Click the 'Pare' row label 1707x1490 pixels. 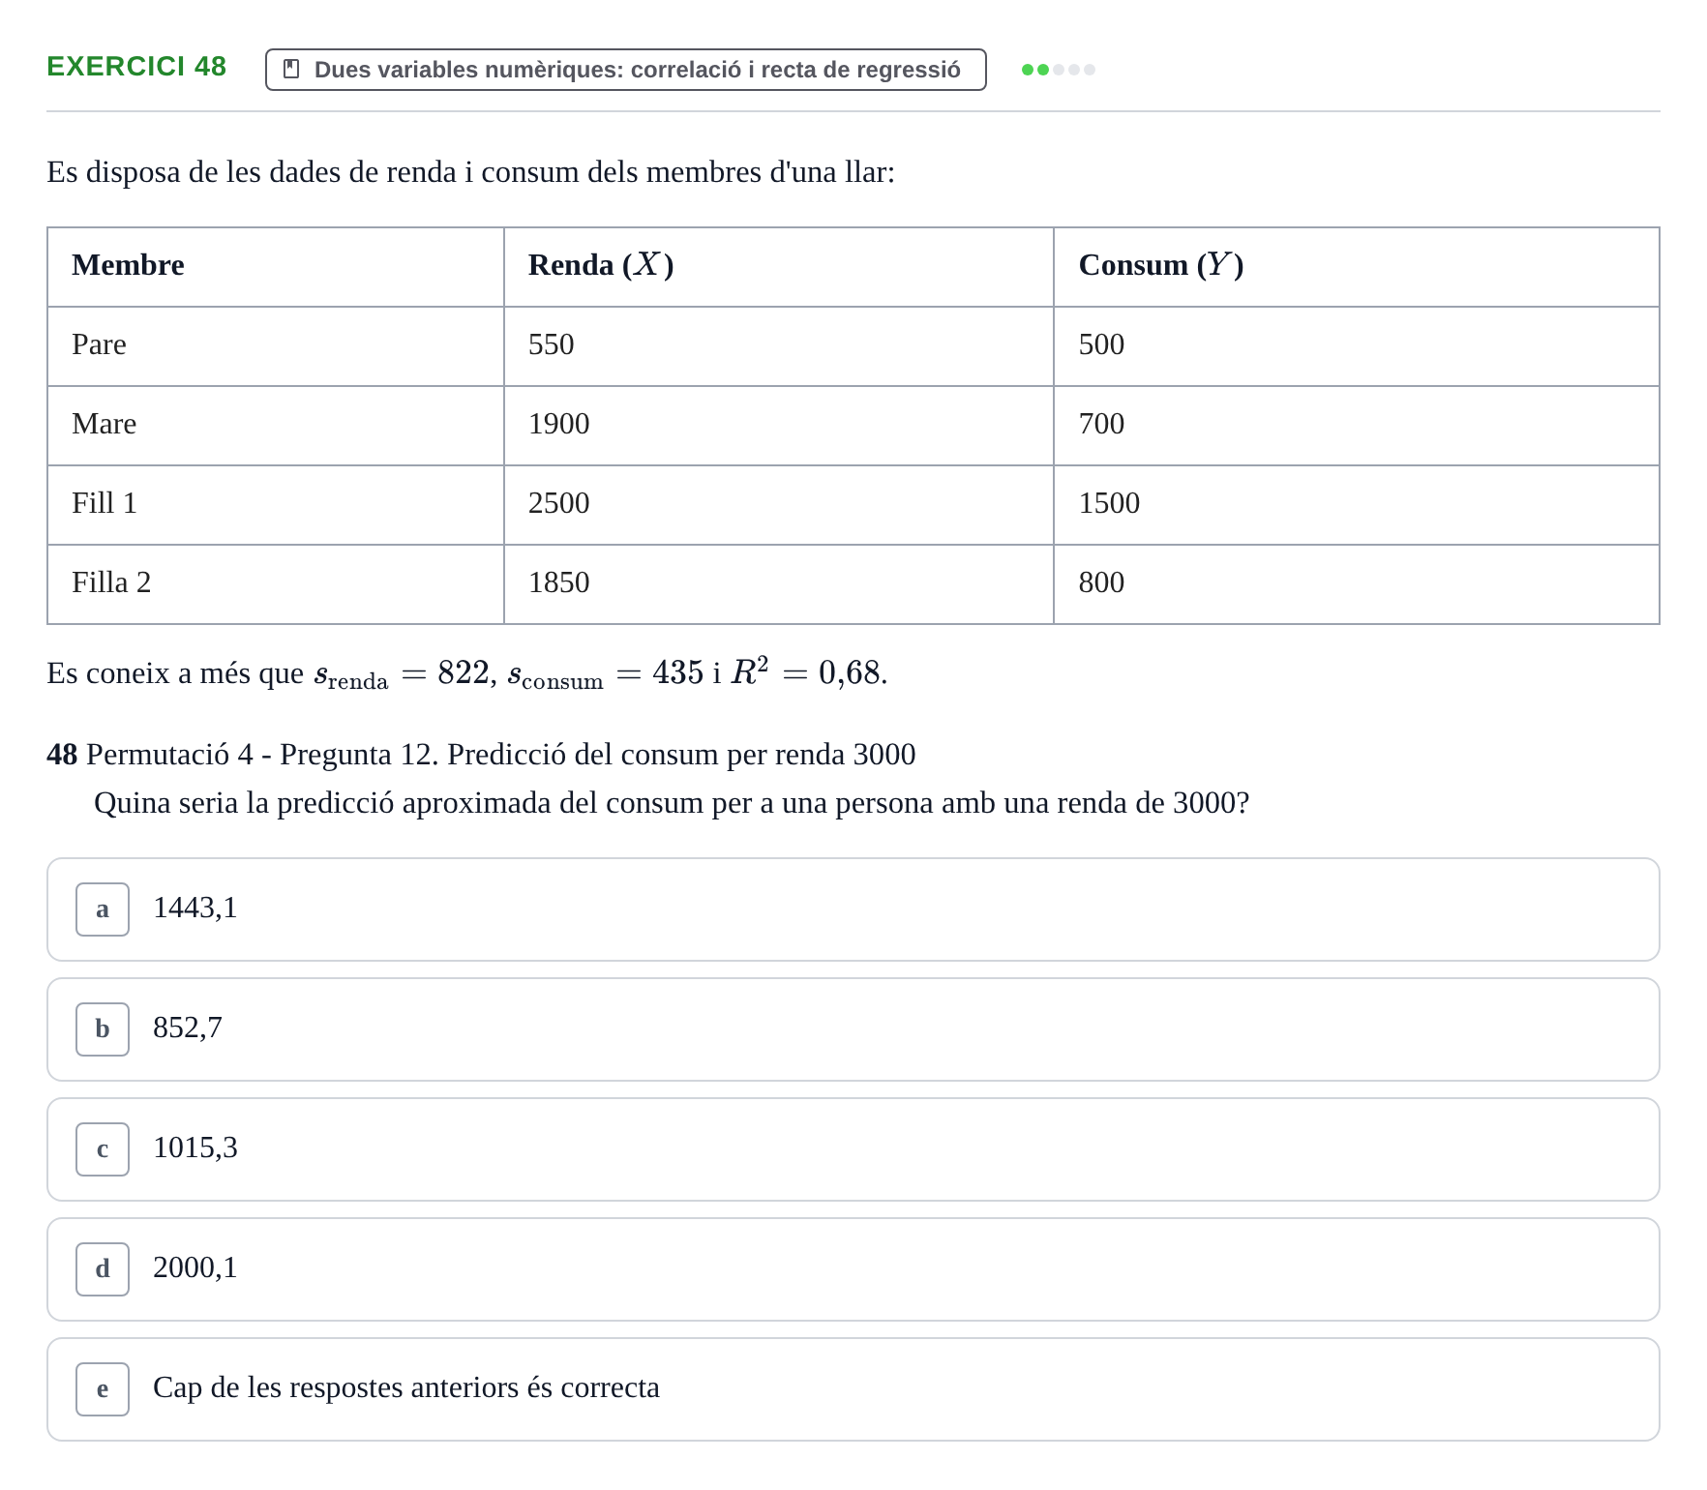[99, 344]
